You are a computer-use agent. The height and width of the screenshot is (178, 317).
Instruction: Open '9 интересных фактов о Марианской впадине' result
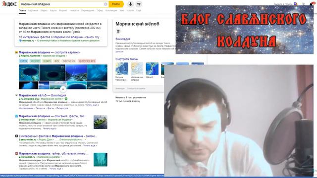(58, 136)
